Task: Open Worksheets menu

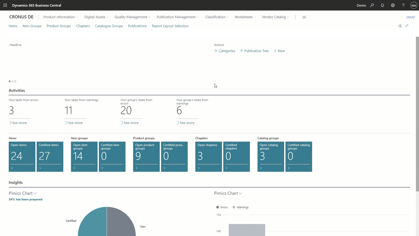Action: pos(245,17)
